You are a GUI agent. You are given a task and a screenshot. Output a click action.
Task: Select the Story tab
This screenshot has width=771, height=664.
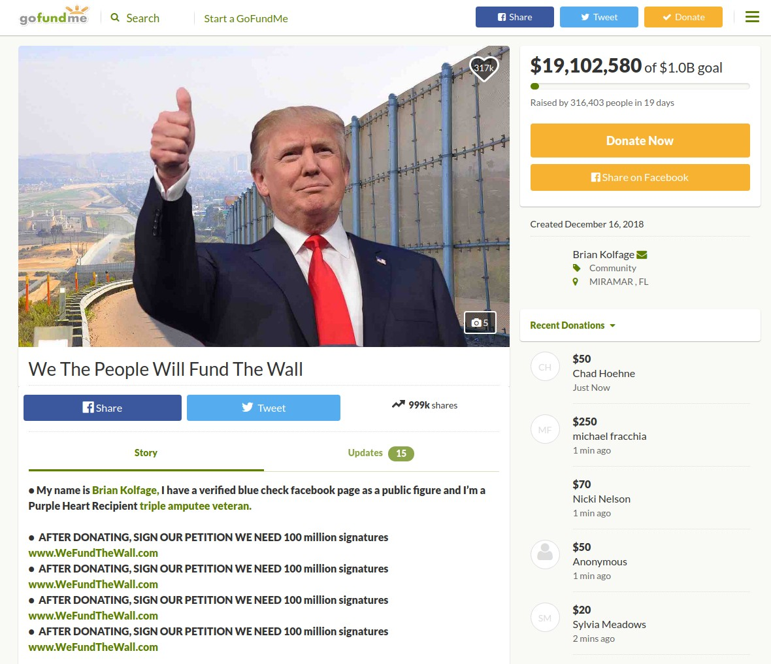click(146, 453)
